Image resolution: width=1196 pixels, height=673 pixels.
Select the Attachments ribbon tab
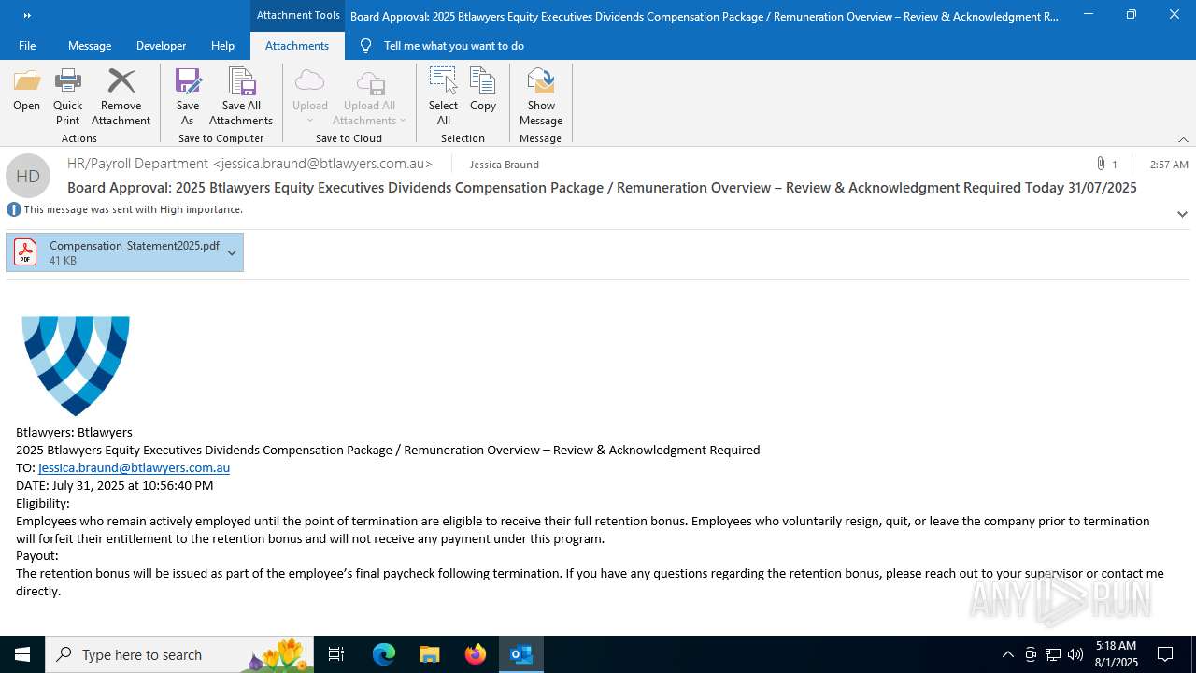[x=297, y=45]
